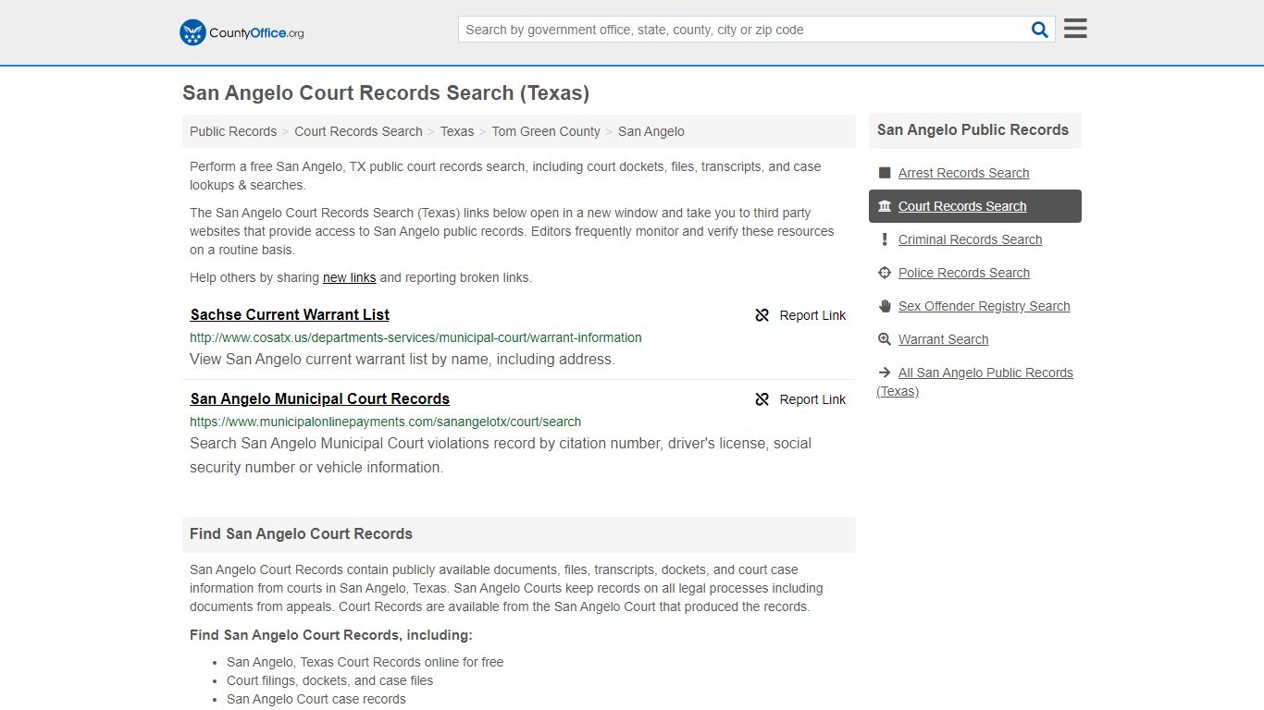Open Warrant Search in sidebar

[x=943, y=339]
